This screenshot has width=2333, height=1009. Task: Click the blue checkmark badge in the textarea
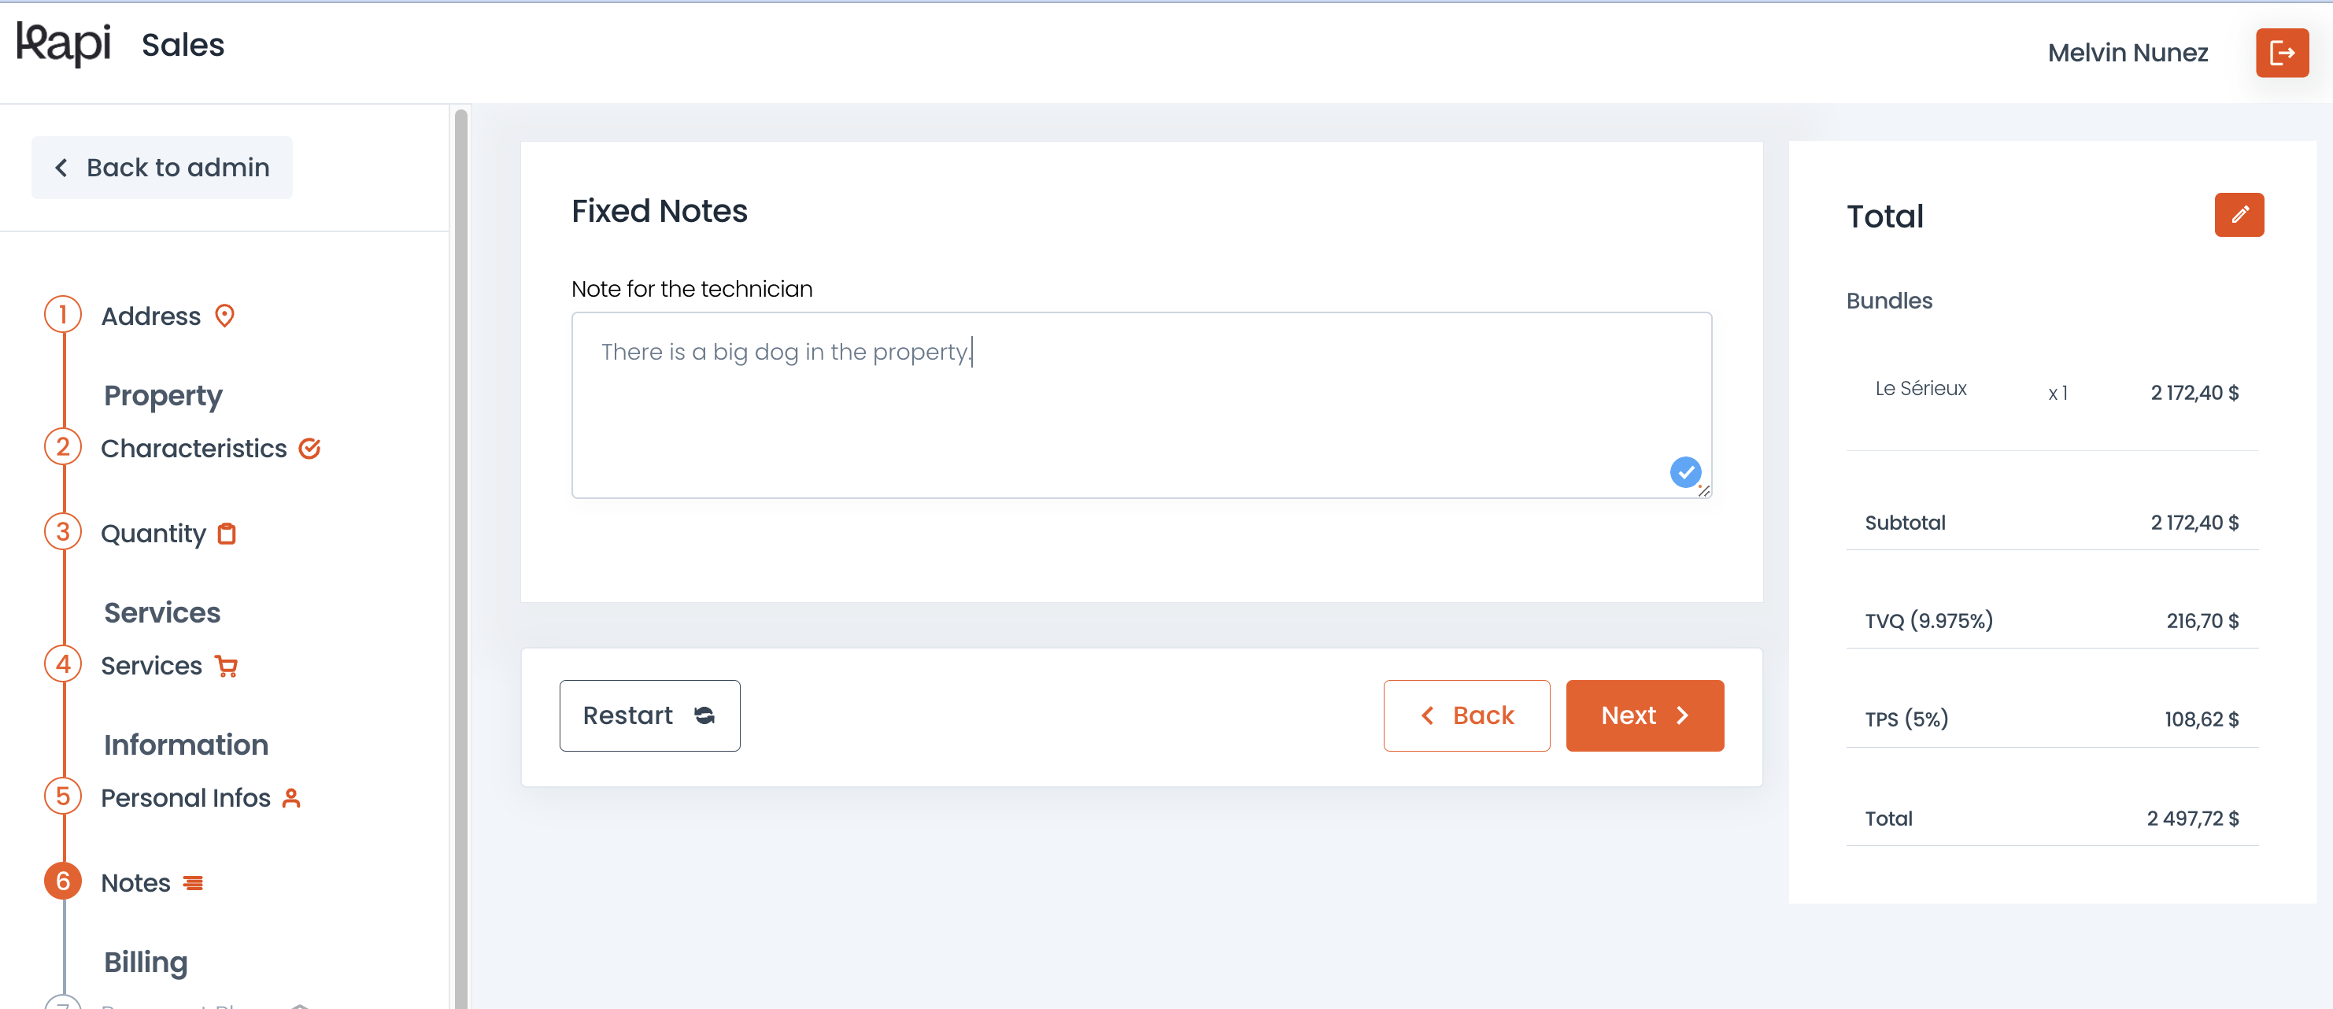1684,472
